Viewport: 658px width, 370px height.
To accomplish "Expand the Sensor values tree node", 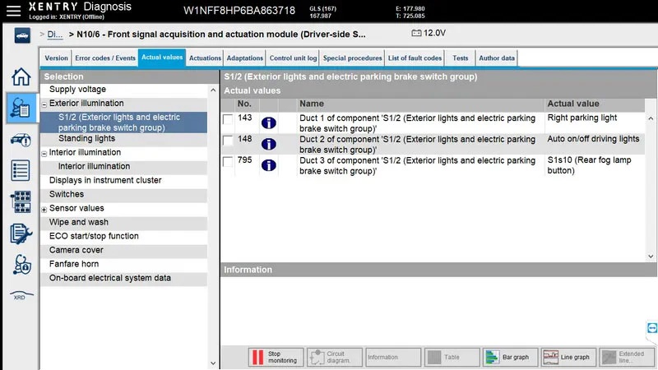I will [x=44, y=210].
